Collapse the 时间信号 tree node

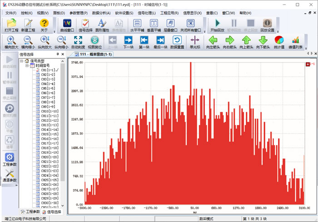point(26,66)
